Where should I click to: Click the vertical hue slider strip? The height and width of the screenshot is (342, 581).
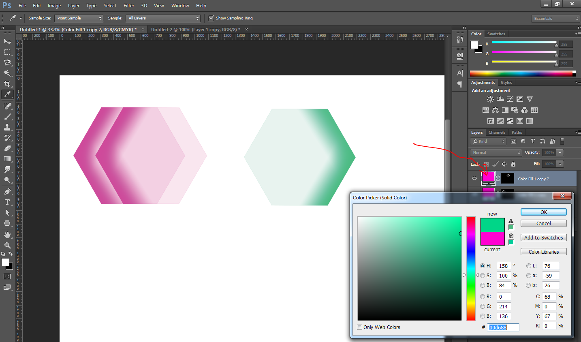[471, 268]
